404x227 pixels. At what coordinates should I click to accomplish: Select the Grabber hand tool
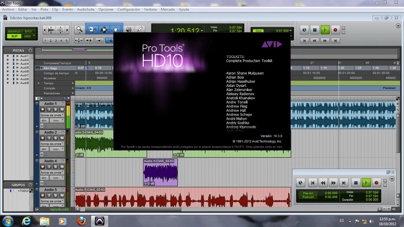pos(116,29)
